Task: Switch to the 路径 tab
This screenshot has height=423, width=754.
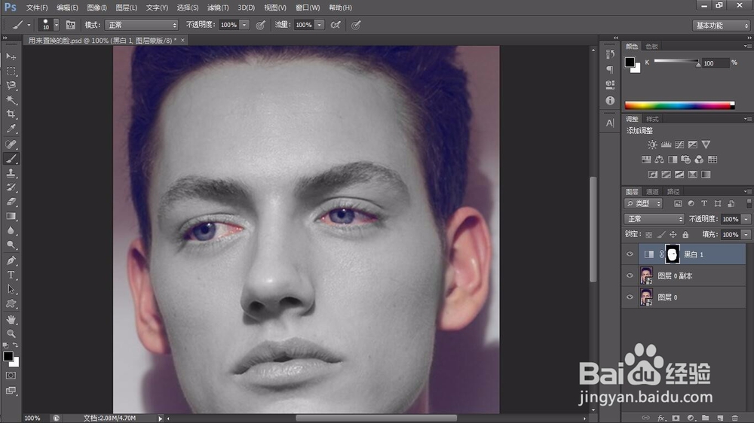Action: tap(673, 192)
